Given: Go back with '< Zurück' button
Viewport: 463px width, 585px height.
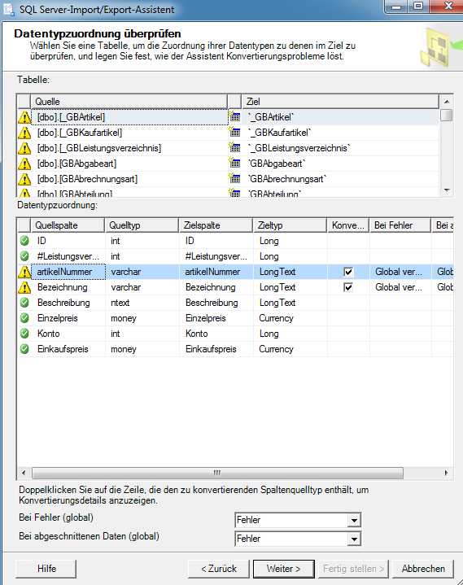Looking at the screenshot, I should [x=219, y=569].
